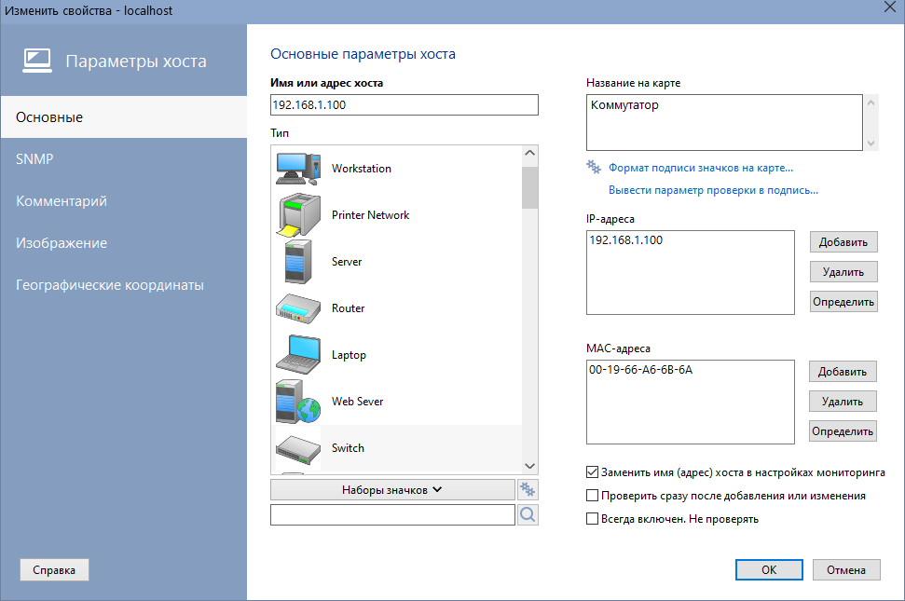Image resolution: width=905 pixels, height=601 pixels.
Task: Open help with Справка button
Action: (54, 570)
